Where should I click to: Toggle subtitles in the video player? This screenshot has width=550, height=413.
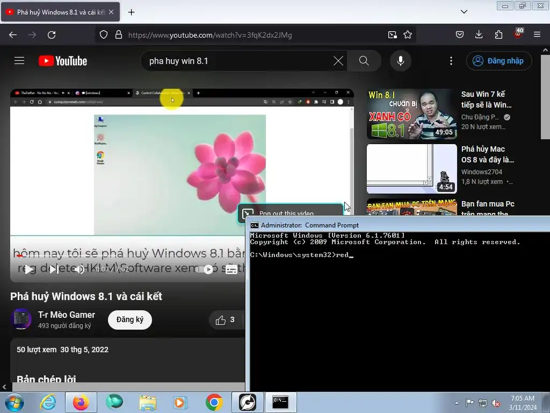tap(231, 269)
